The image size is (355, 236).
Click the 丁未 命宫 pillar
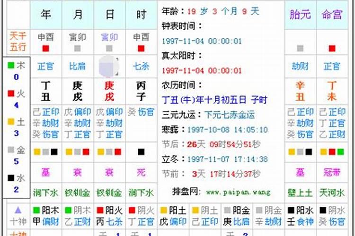[332, 91]
